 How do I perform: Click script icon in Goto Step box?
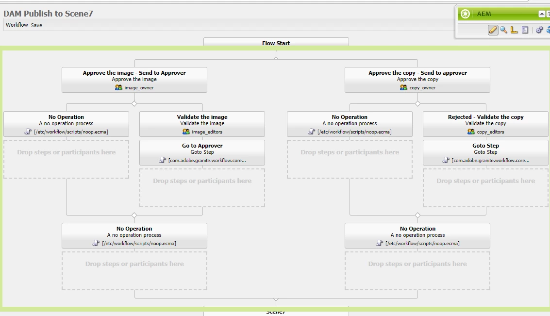point(446,160)
